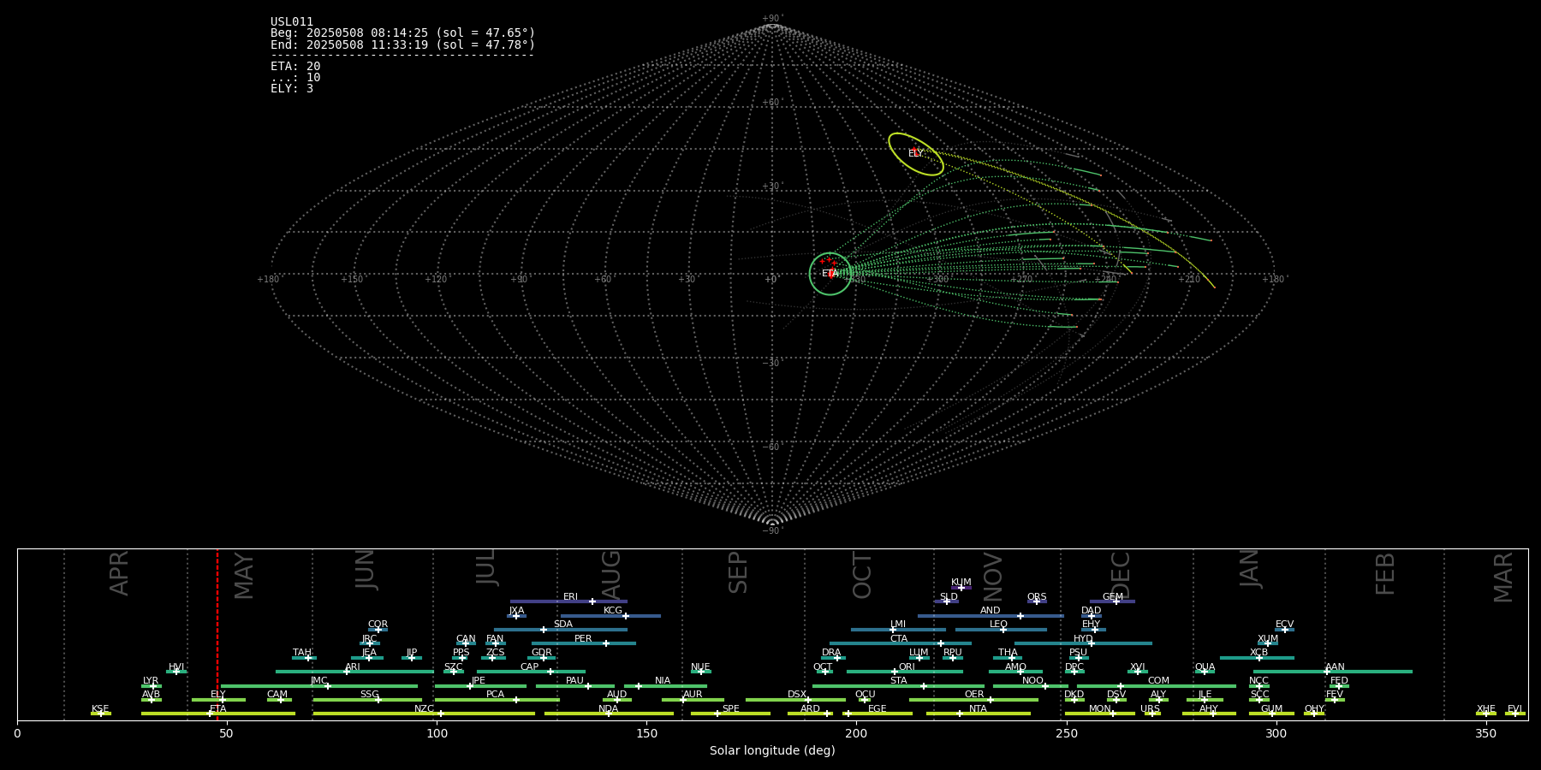Click the 'ELY: 3' count in legend
This screenshot has height=770, width=1541.
point(292,88)
